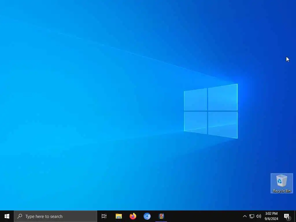
Task: Open the volume speaker tray icon
Action: pos(259,216)
